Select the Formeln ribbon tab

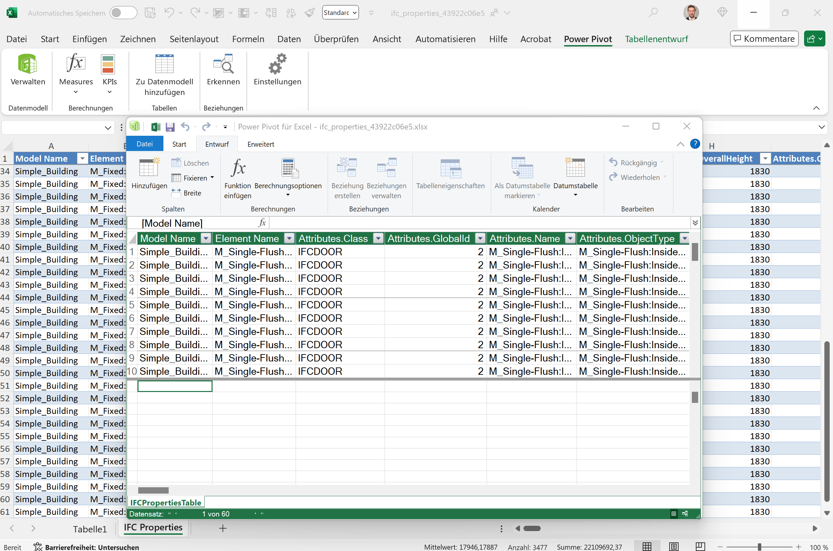[248, 39]
